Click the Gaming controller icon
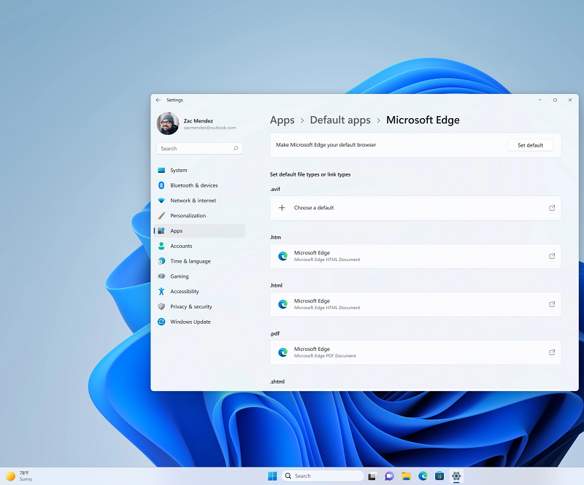Screen dimensions: 584x485 pos(161,276)
